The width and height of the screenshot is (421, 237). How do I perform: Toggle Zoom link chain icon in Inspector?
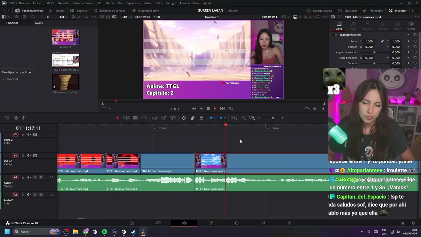click(x=382, y=41)
